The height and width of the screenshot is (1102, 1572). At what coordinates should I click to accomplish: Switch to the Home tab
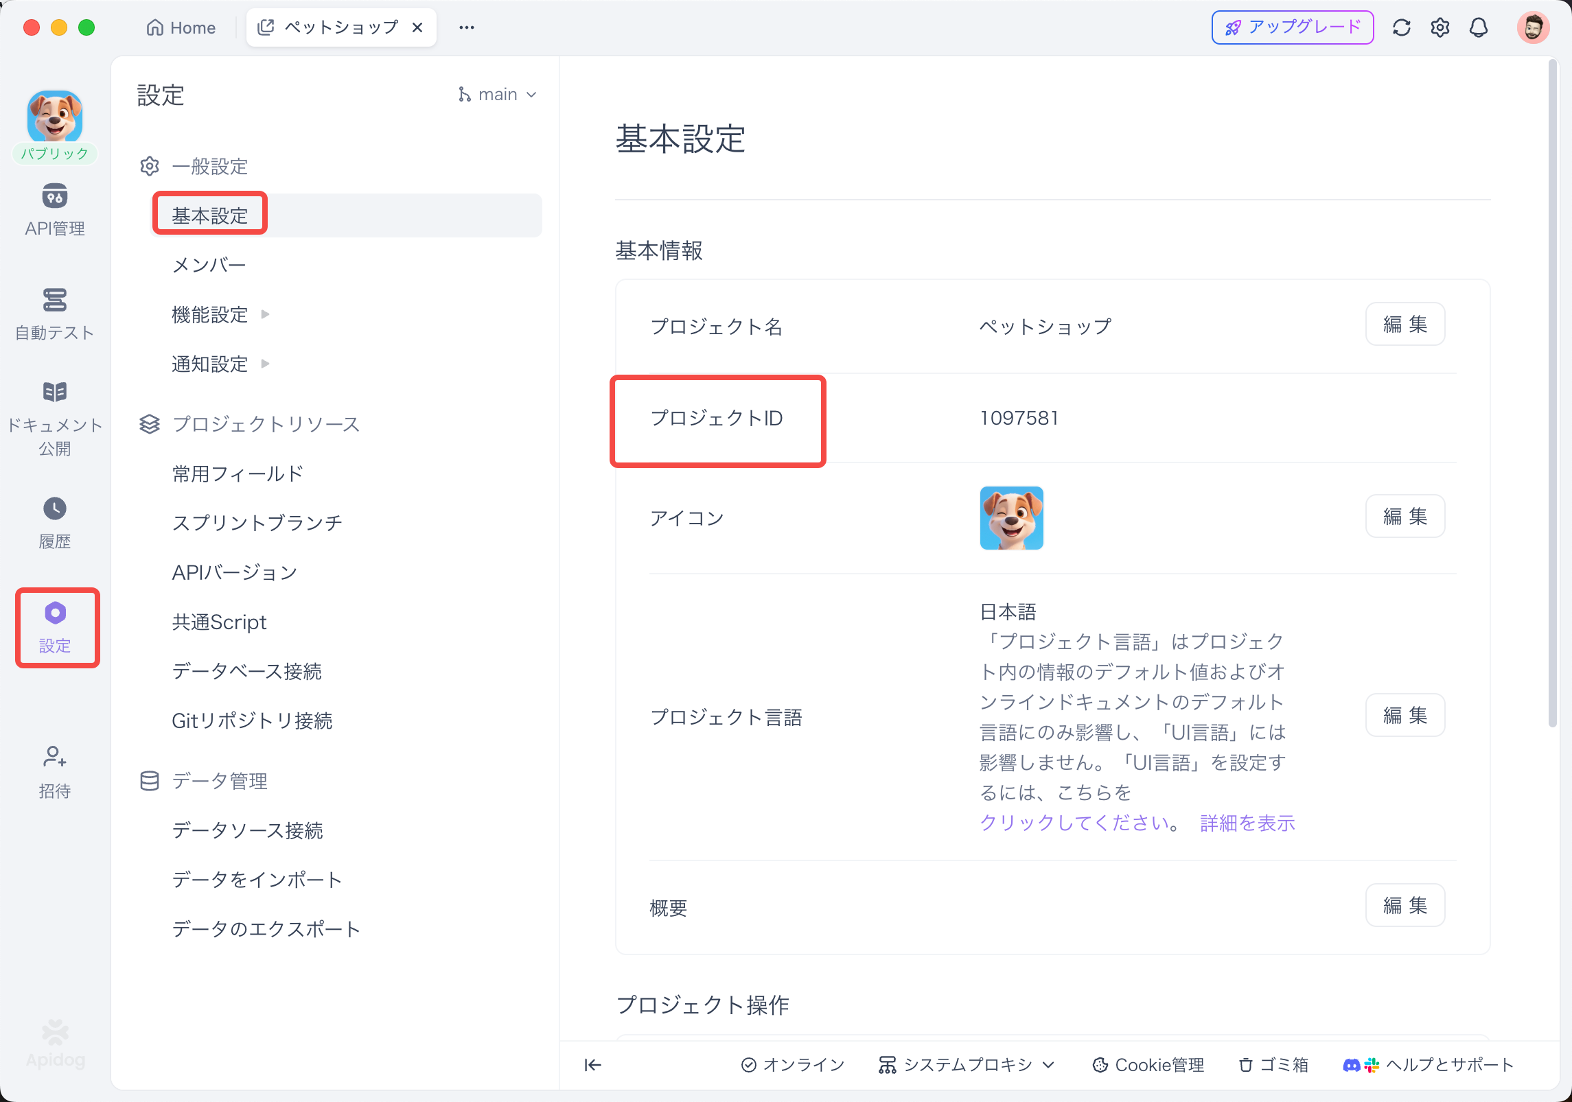[181, 27]
